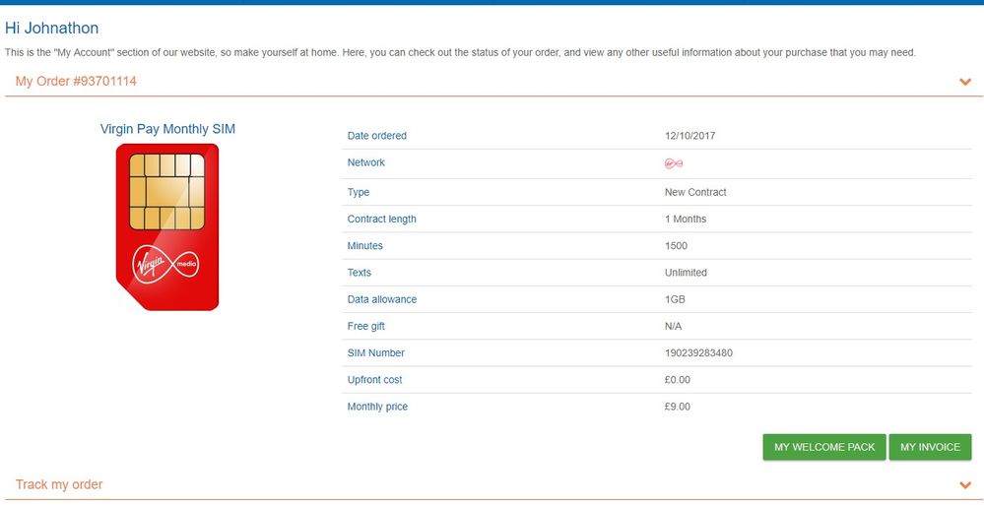Select the Minutes label
The image size is (984, 505).
(x=365, y=246)
